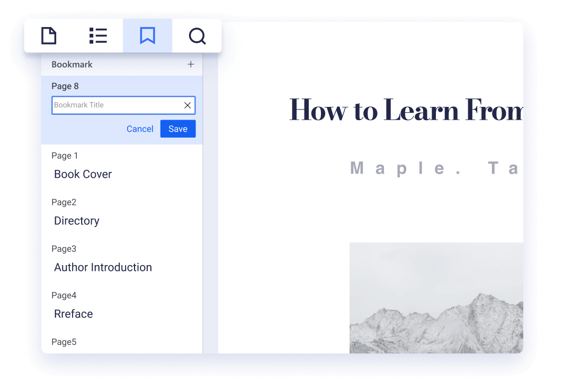Select the Rreface bookmark
The image size is (572, 381).
tap(74, 314)
